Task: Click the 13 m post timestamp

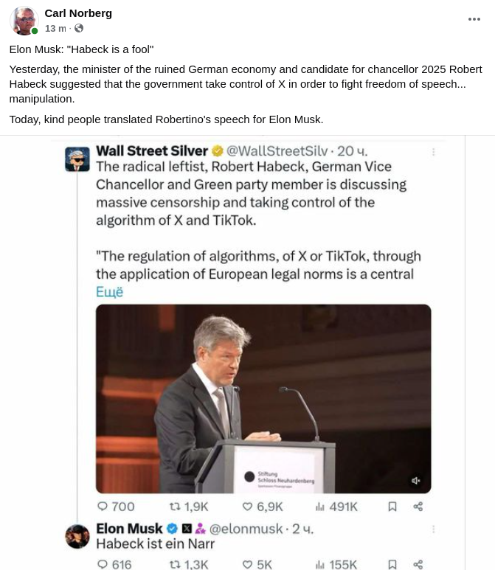Action: tap(55, 28)
